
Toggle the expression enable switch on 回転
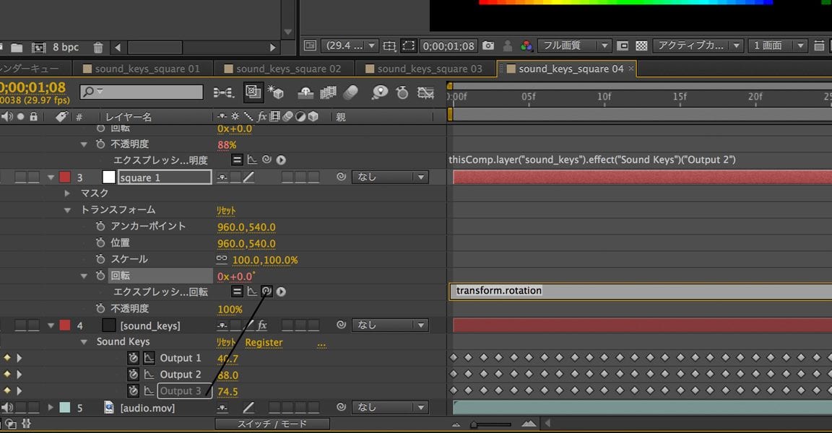tap(238, 291)
